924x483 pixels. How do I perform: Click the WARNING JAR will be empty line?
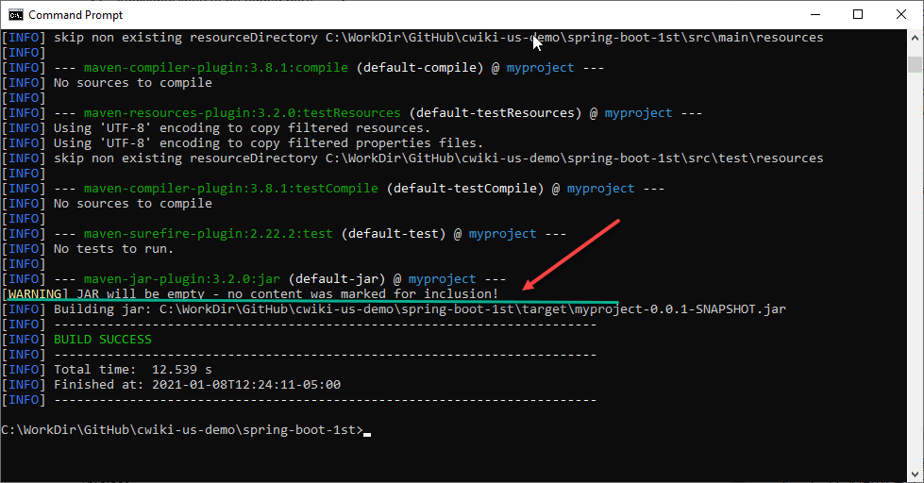coord(250,293)
